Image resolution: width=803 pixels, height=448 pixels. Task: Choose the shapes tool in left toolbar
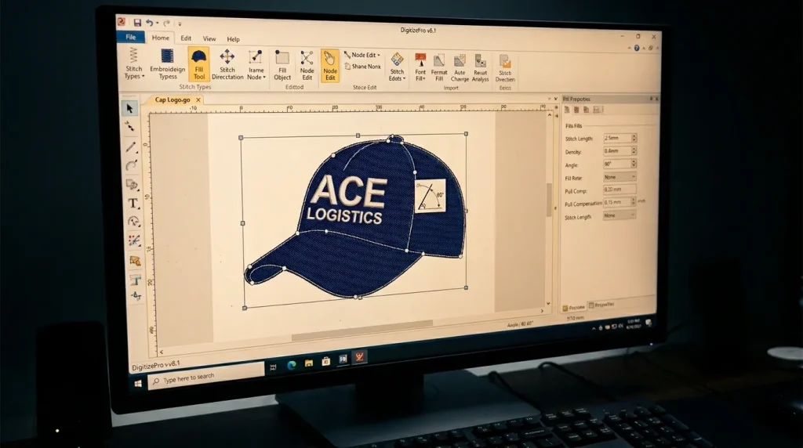pyautogui.click(x=132, y=185)
